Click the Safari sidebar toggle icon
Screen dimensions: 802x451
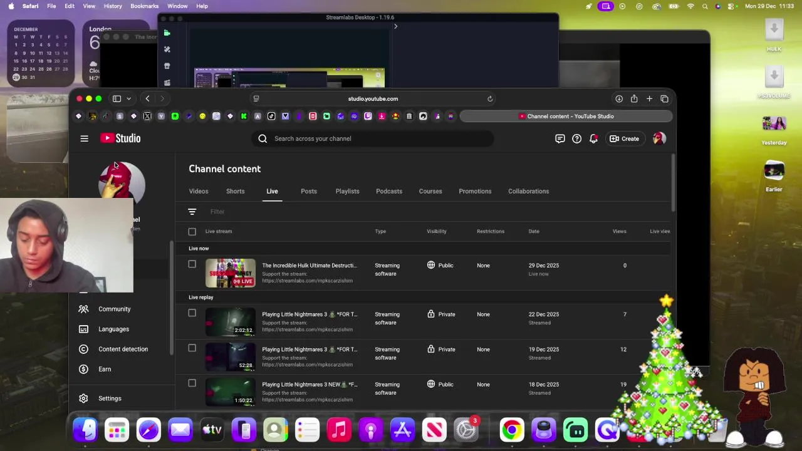(117, 98)
